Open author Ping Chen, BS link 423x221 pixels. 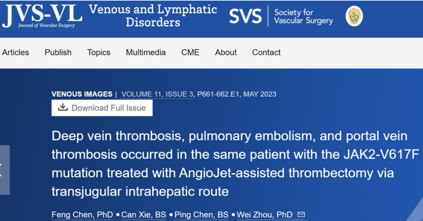point(201,215)
